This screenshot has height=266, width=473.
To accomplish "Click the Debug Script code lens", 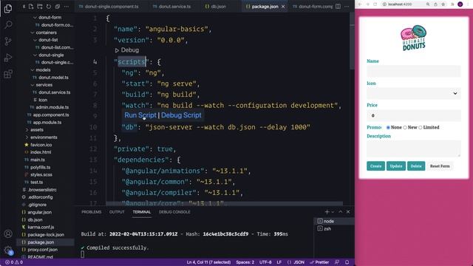I will click(181, 115).
